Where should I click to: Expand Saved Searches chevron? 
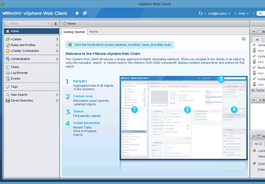pos(57,101)
